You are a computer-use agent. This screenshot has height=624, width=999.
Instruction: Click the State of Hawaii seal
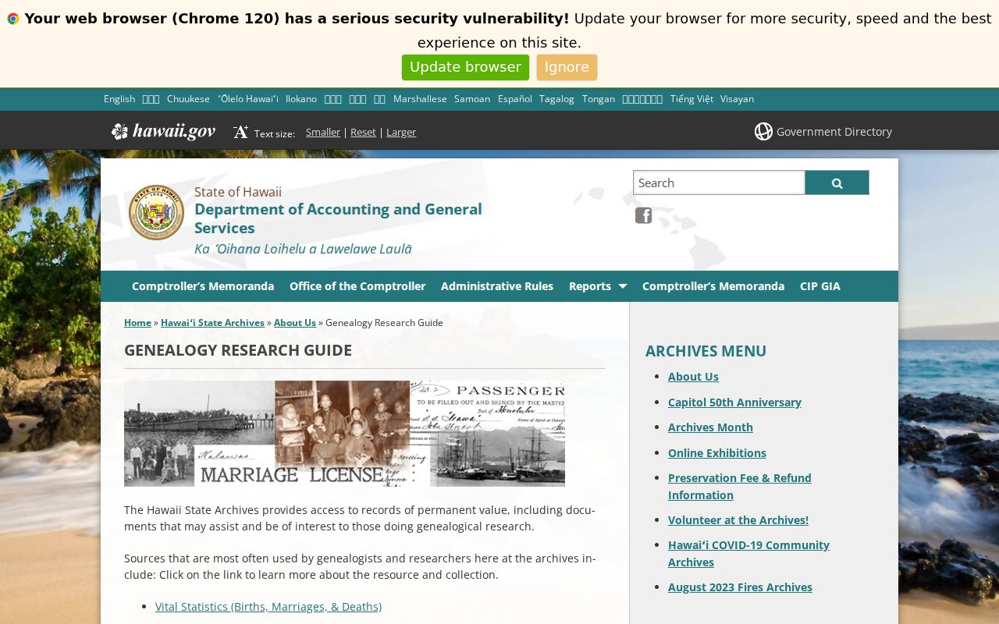click(x=156, y=212)
